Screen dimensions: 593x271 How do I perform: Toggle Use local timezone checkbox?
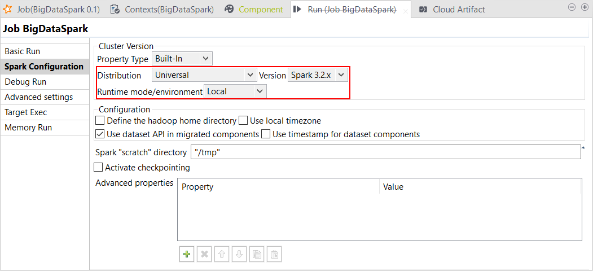click(243, 120)
